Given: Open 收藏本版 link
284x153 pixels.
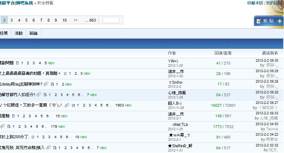Looking at the screenshot, I should point(255,3).
